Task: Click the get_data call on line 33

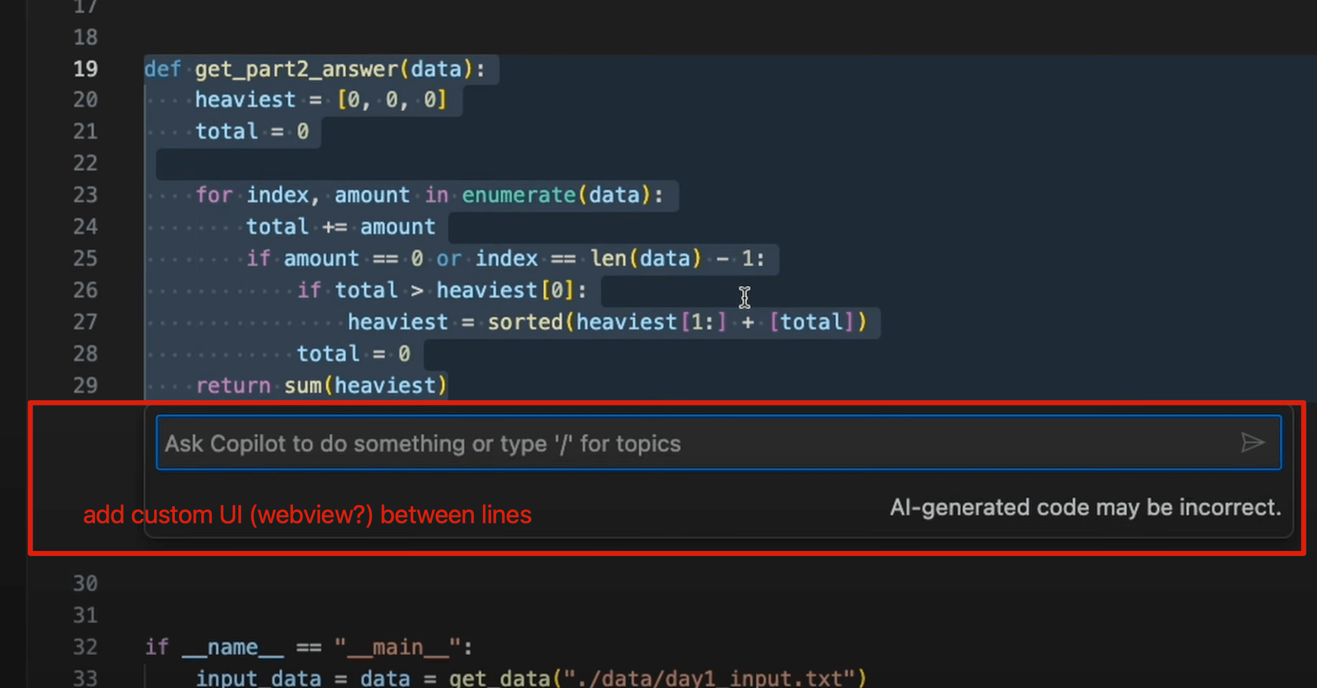Action: point(499,678)
